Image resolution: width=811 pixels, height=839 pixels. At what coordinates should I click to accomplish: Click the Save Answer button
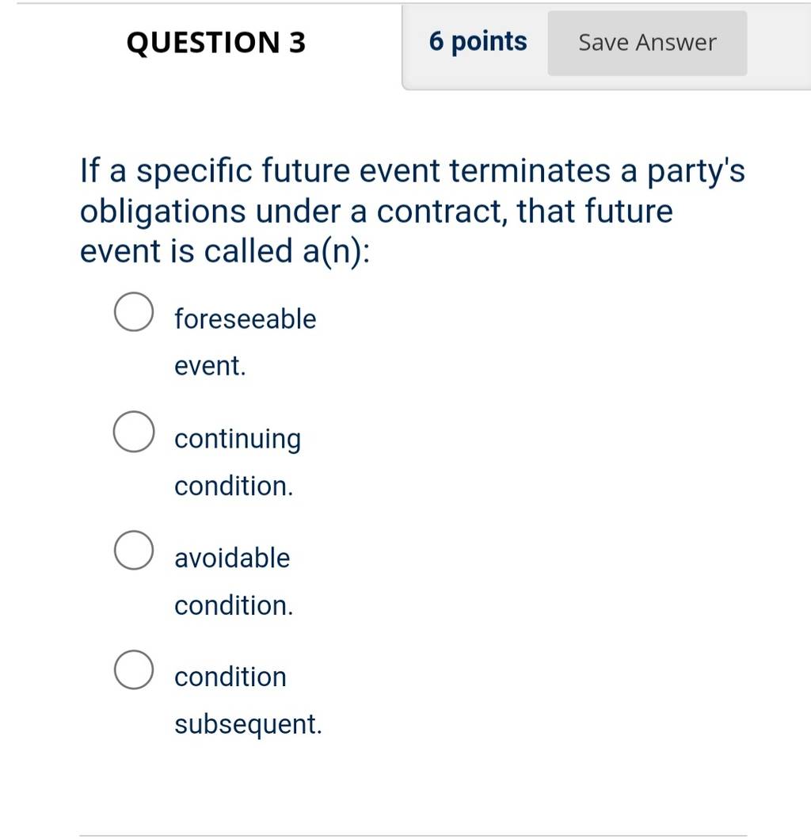pyautogui.click(x=647, y=44)
